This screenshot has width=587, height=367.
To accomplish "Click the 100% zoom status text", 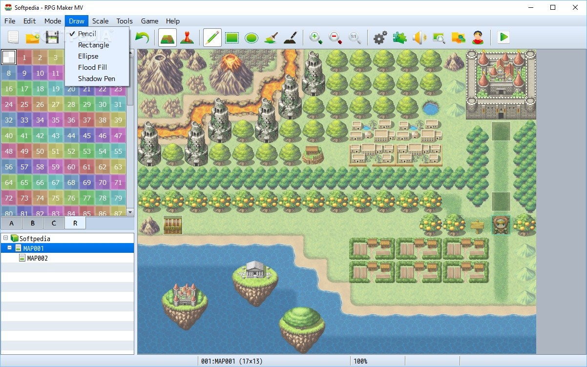I will 360,362.
